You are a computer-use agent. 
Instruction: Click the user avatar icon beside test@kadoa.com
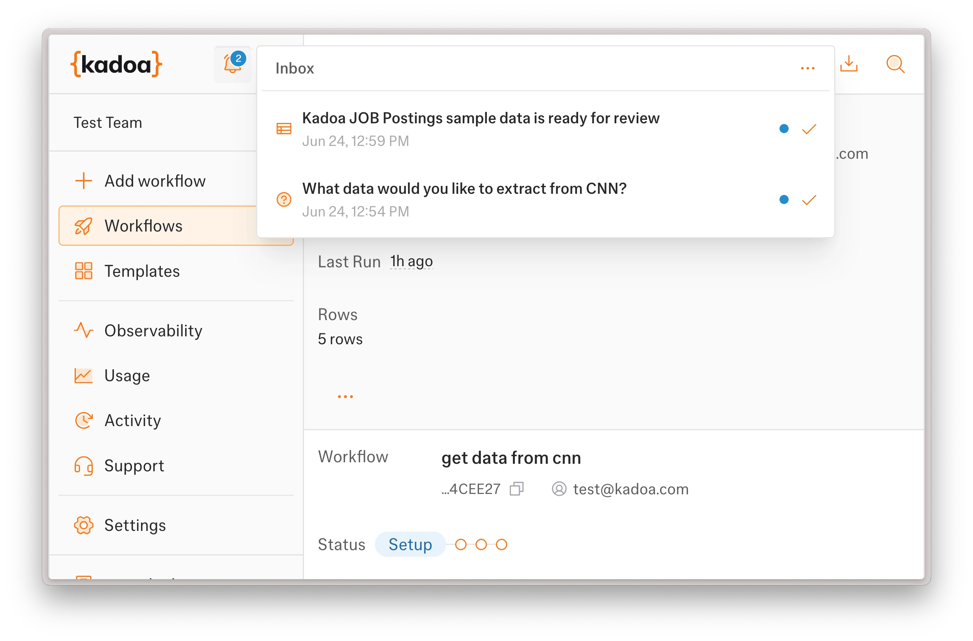[x=559, y=489]
